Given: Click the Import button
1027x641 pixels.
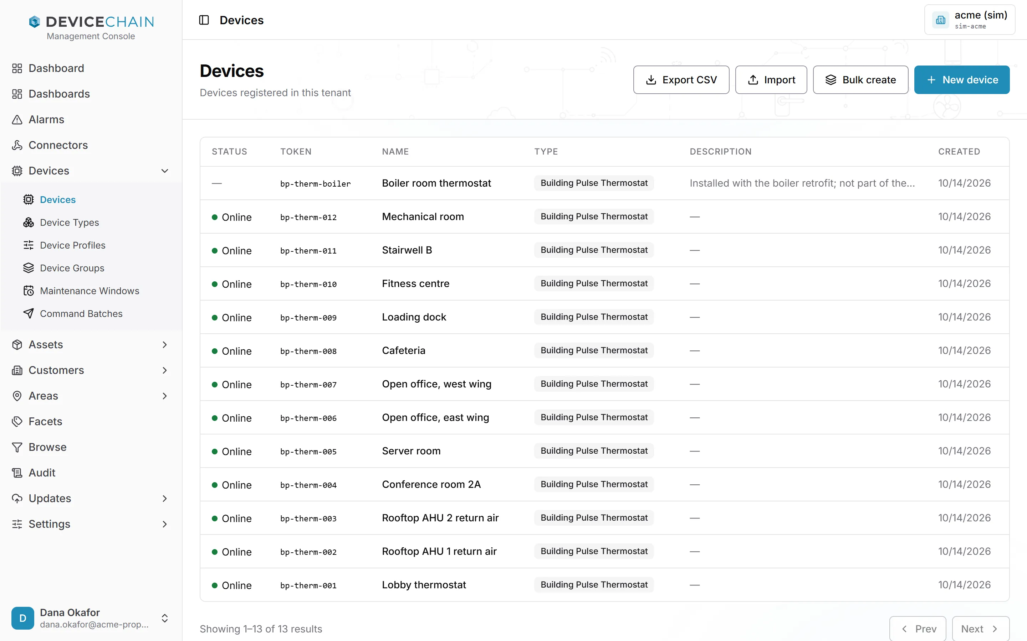Looking at the screenshot, I should [771, 80].
